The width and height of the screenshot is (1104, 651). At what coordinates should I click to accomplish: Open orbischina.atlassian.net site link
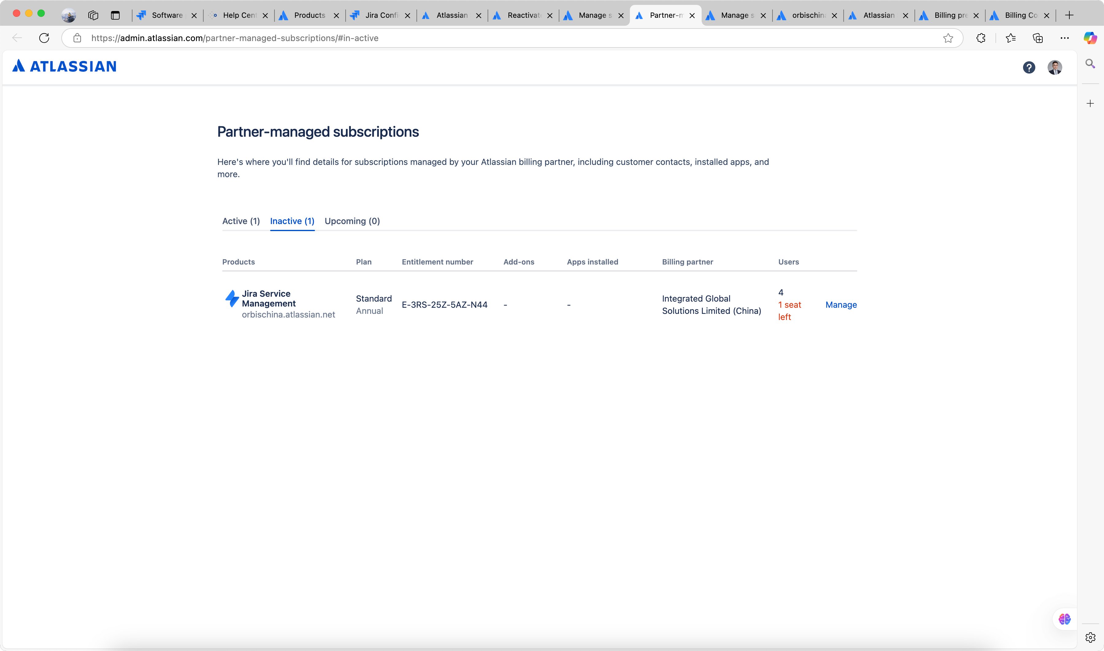coord(288,314)
